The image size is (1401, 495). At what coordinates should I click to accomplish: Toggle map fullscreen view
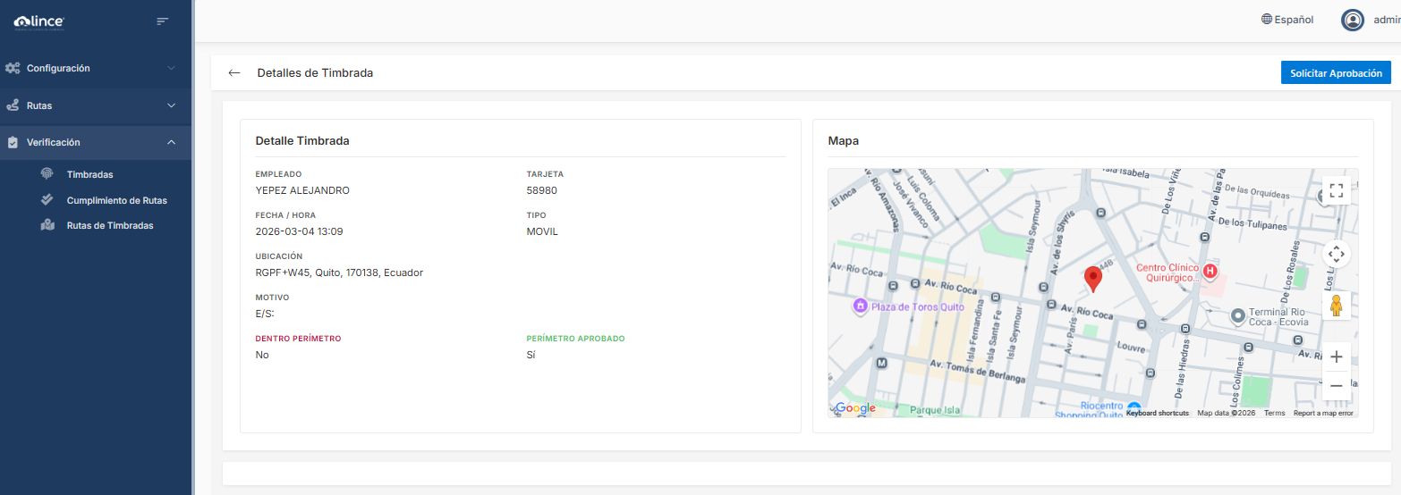[x=1336, y=190]
